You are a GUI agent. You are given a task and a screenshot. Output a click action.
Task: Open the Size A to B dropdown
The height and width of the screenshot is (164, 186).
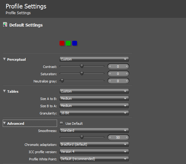pyautogui.click(x=94, y=98)
